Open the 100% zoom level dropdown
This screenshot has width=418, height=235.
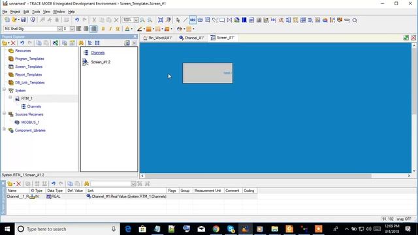136,20
